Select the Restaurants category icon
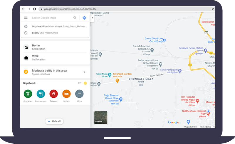The height and width of the screenshot is (144, 235). pyautogui.click(x=41, y=94)
